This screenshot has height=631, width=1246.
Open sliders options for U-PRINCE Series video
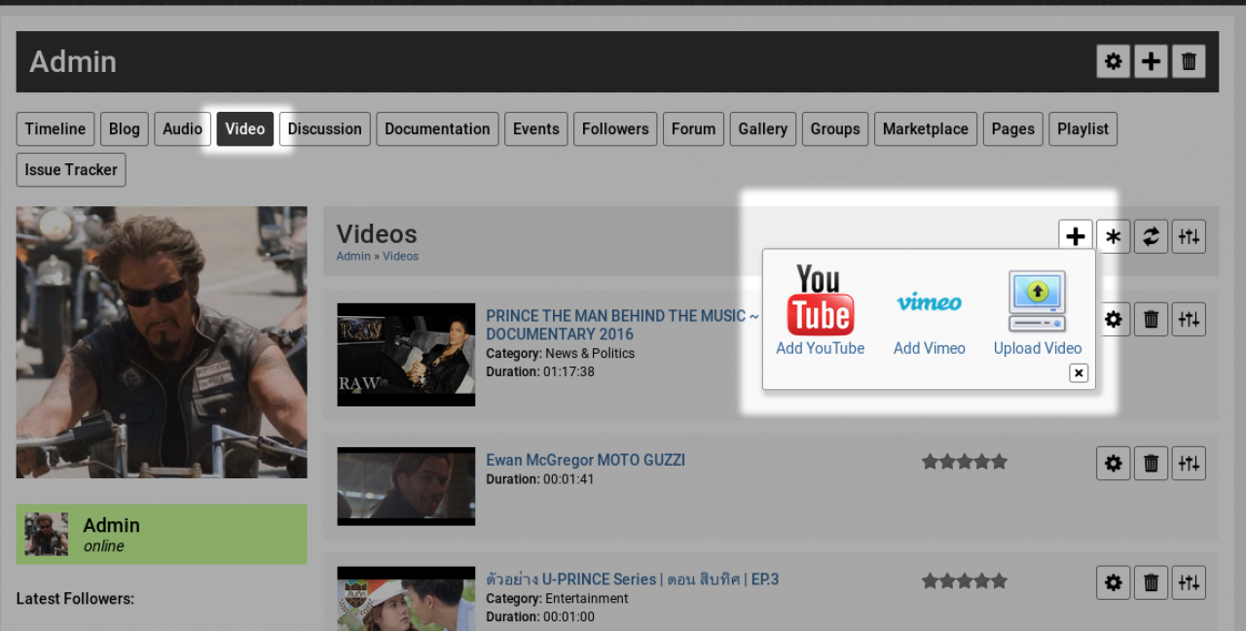pyautogui.click(x=1189, y=582)
